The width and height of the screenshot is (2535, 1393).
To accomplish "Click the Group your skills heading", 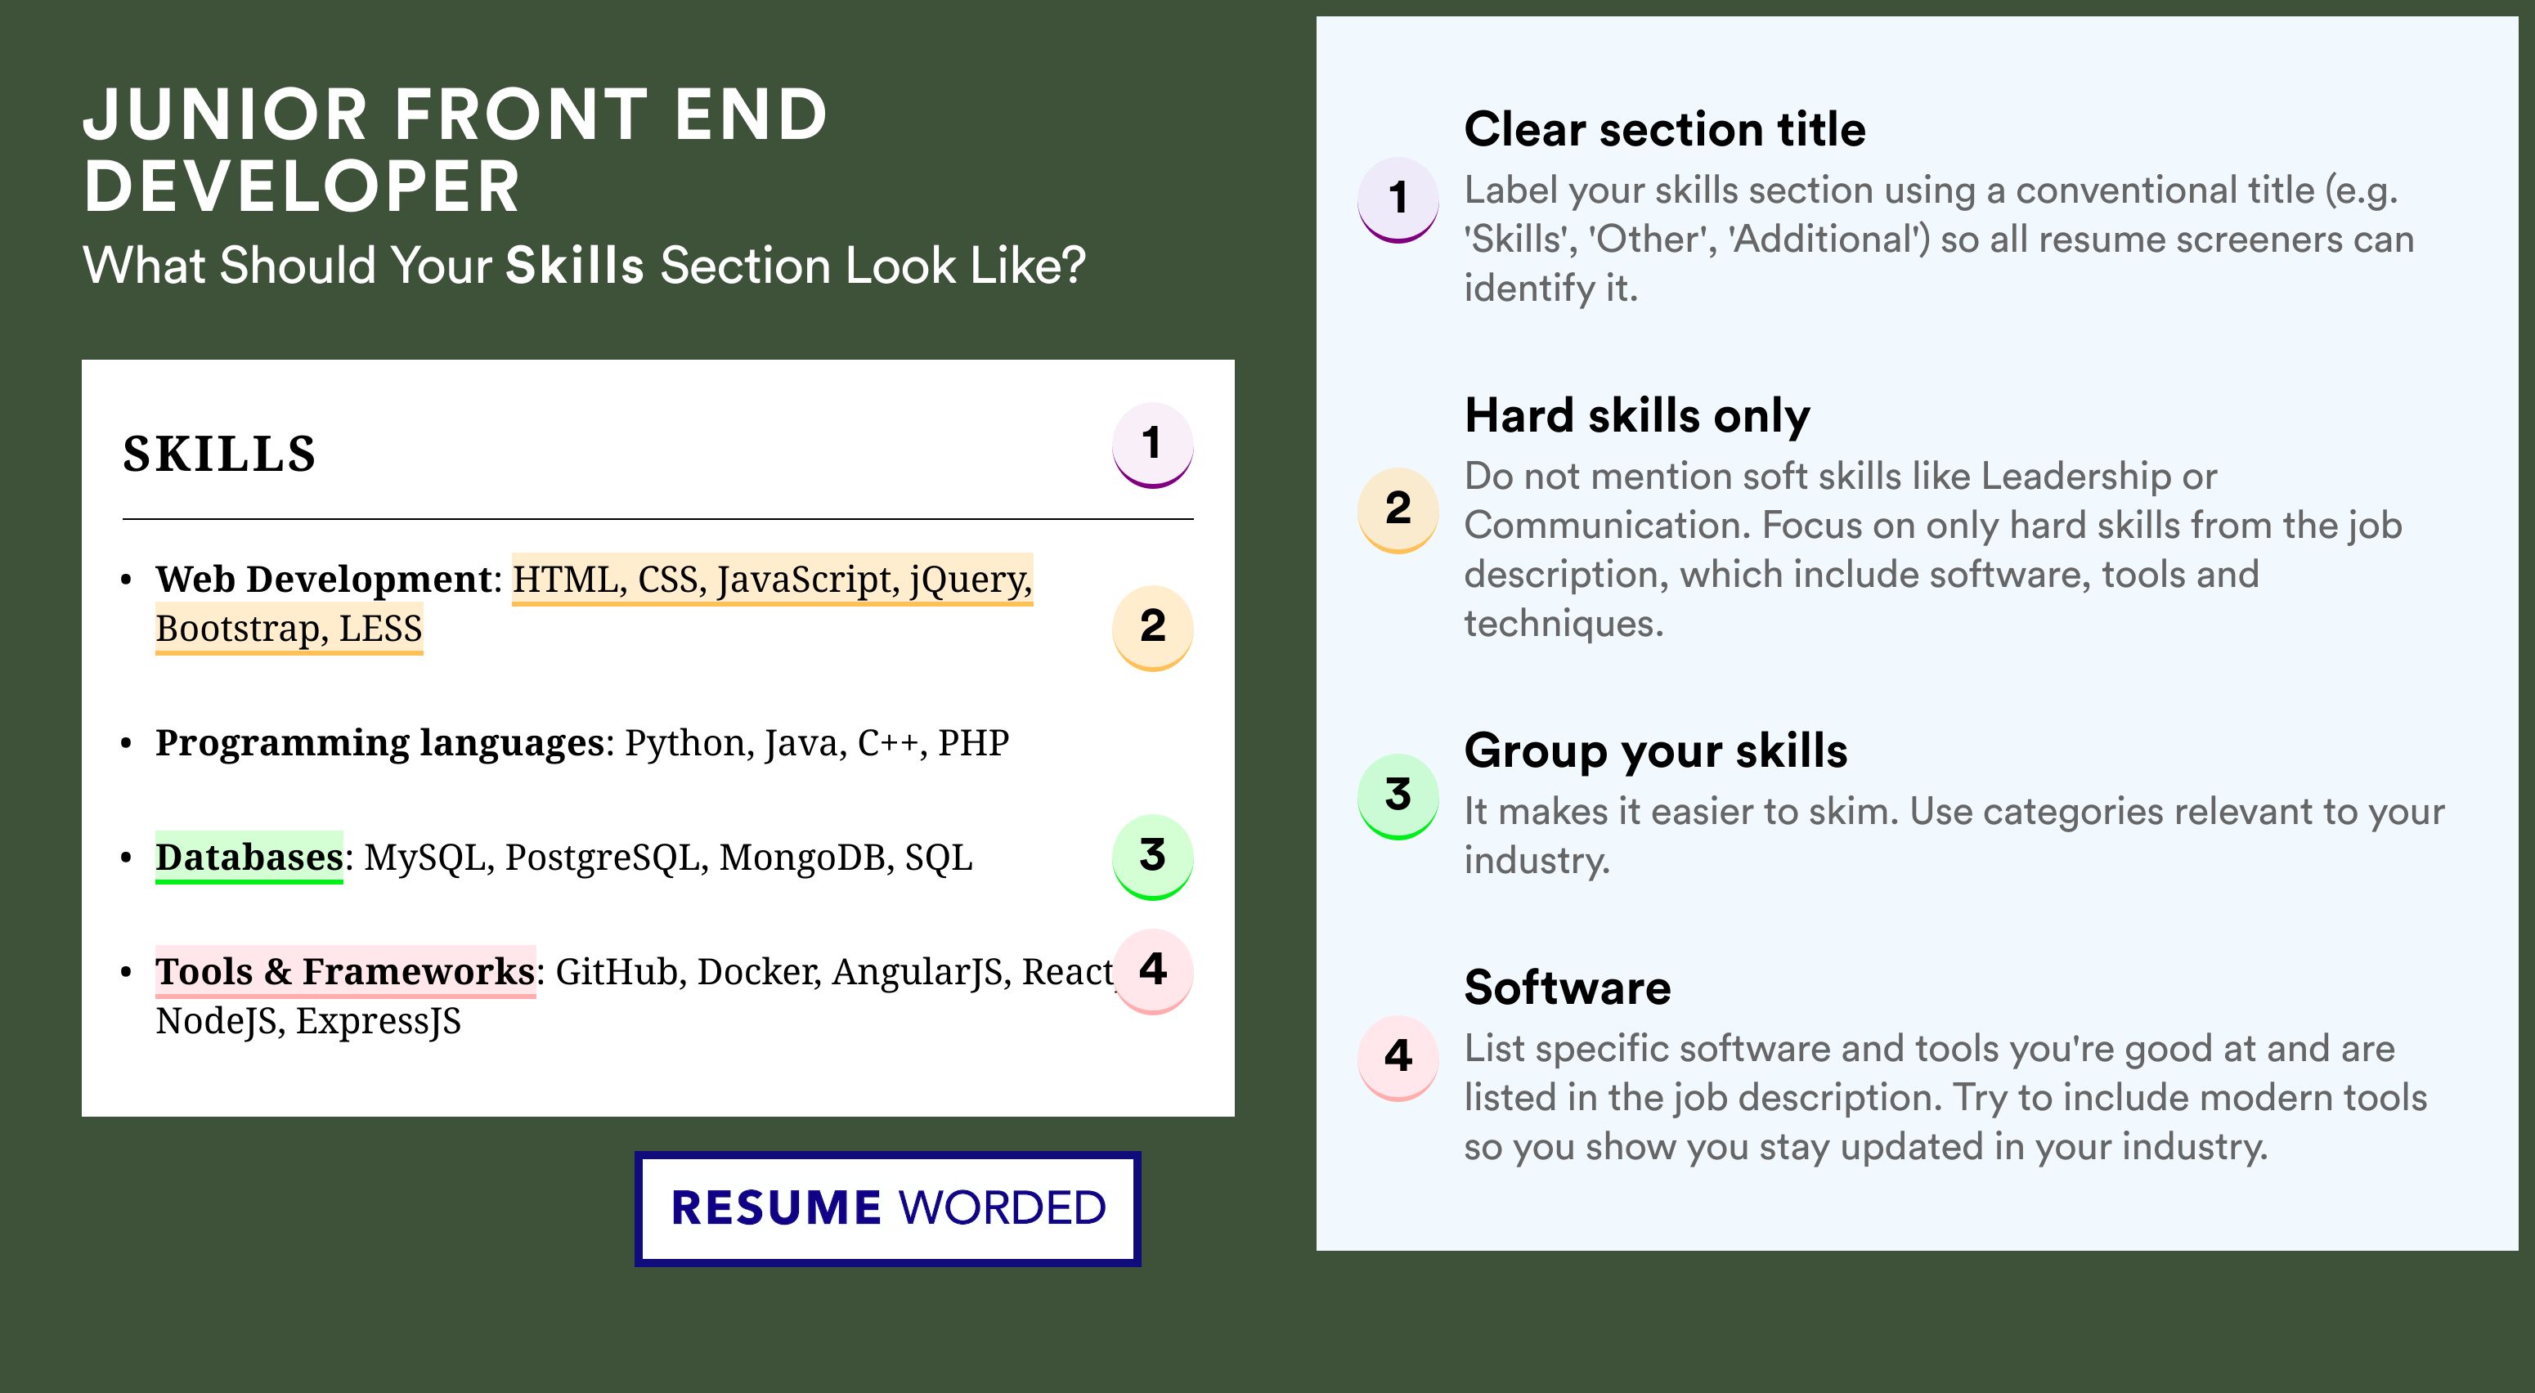I will coord(1656,750).
